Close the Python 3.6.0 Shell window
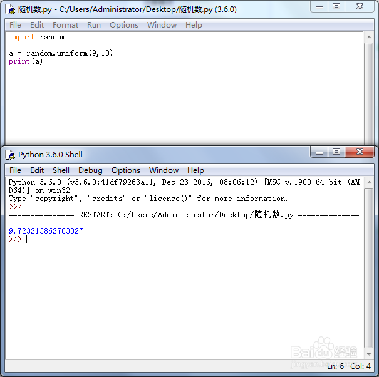Image resolution: width=379 pixels, height=377 pixels. click(x=360, y=152)
